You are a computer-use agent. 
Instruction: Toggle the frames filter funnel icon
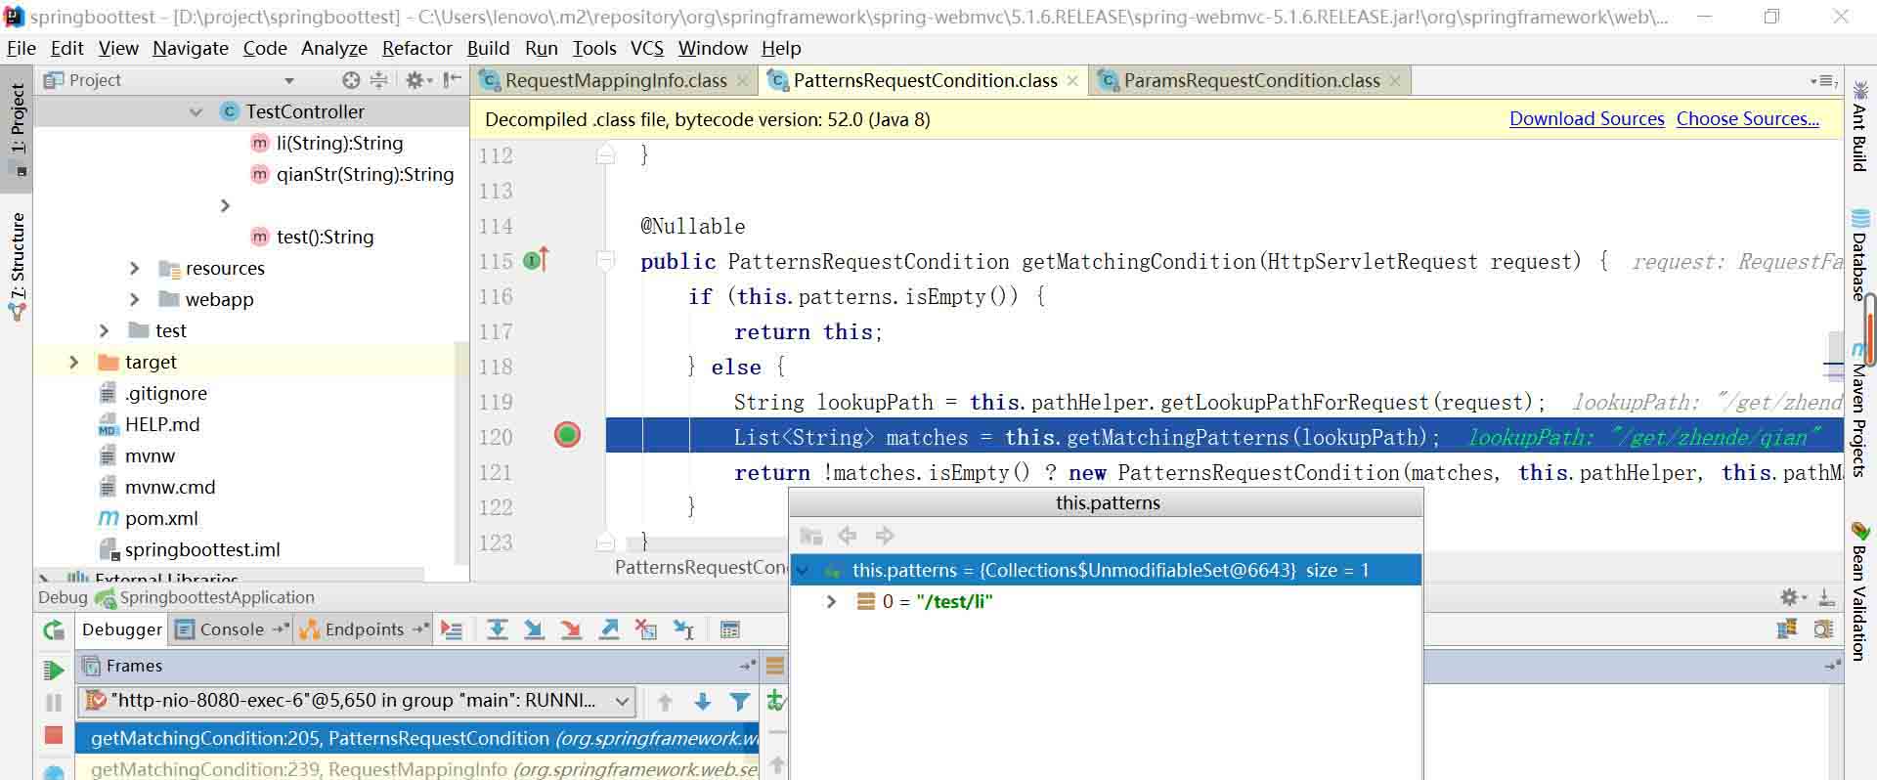(740, 701)
